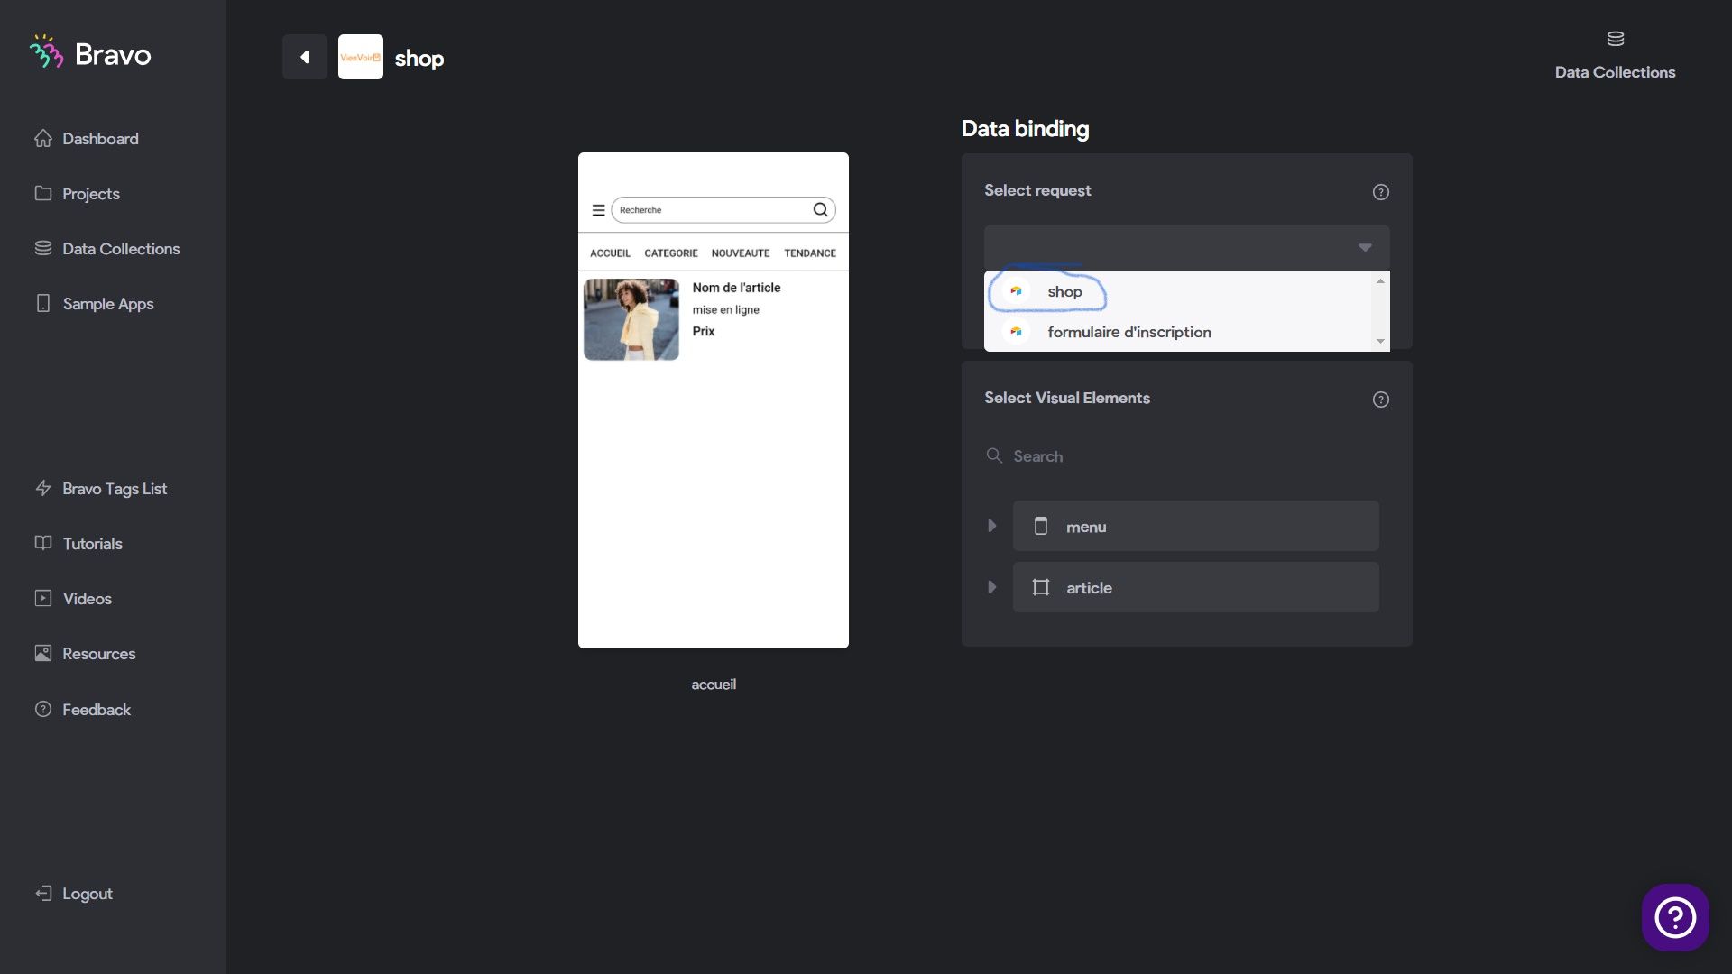
Task: Open Dashboard from the sidebar
Action: coord(87,139)
